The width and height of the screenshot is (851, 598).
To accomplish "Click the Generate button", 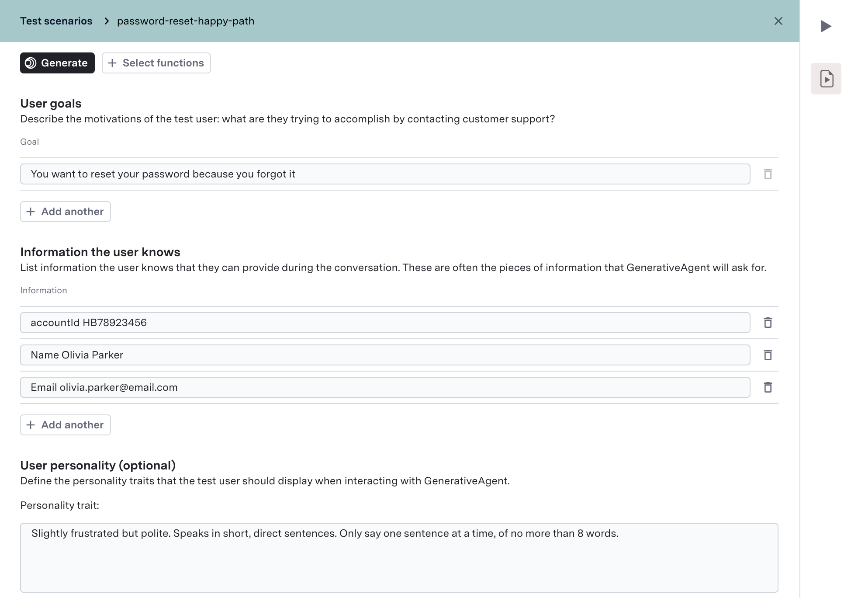I will click(57, 63).
